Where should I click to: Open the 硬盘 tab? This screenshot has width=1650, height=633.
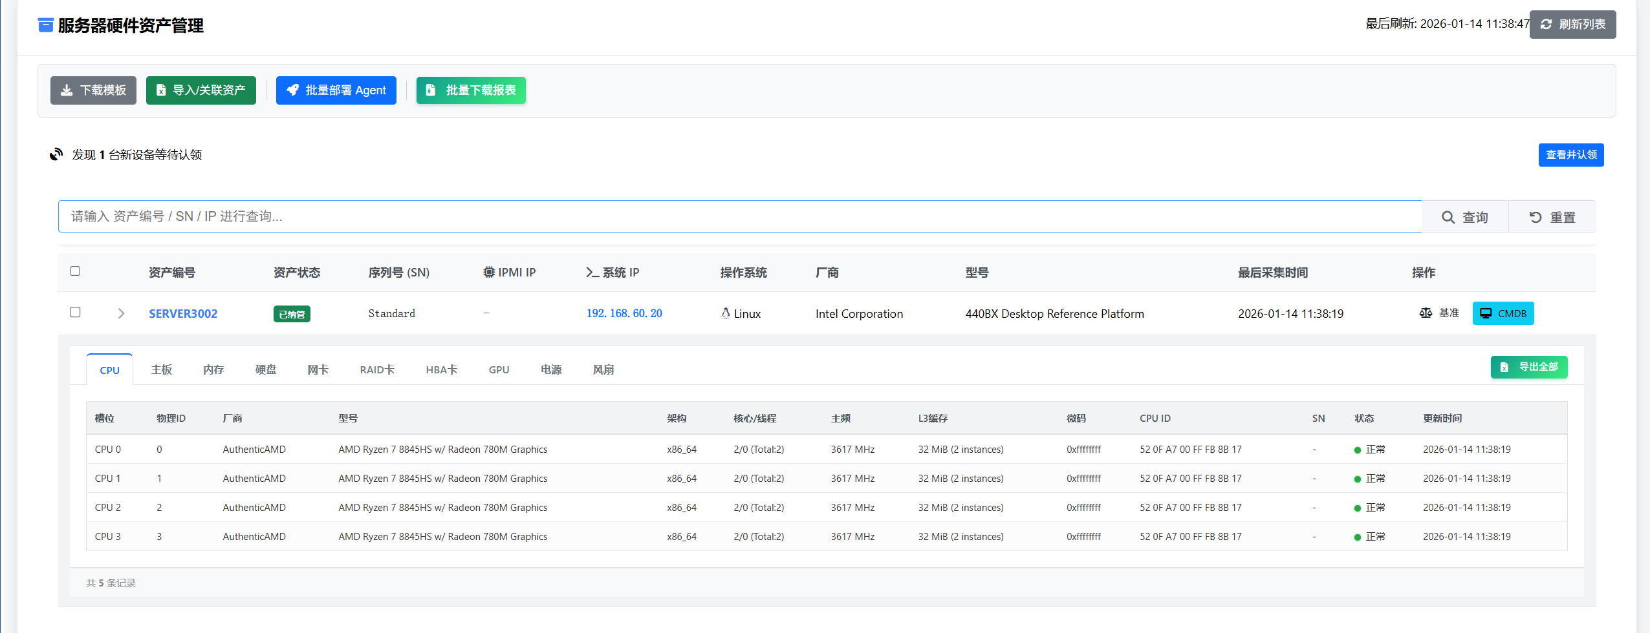coord(266,369)
